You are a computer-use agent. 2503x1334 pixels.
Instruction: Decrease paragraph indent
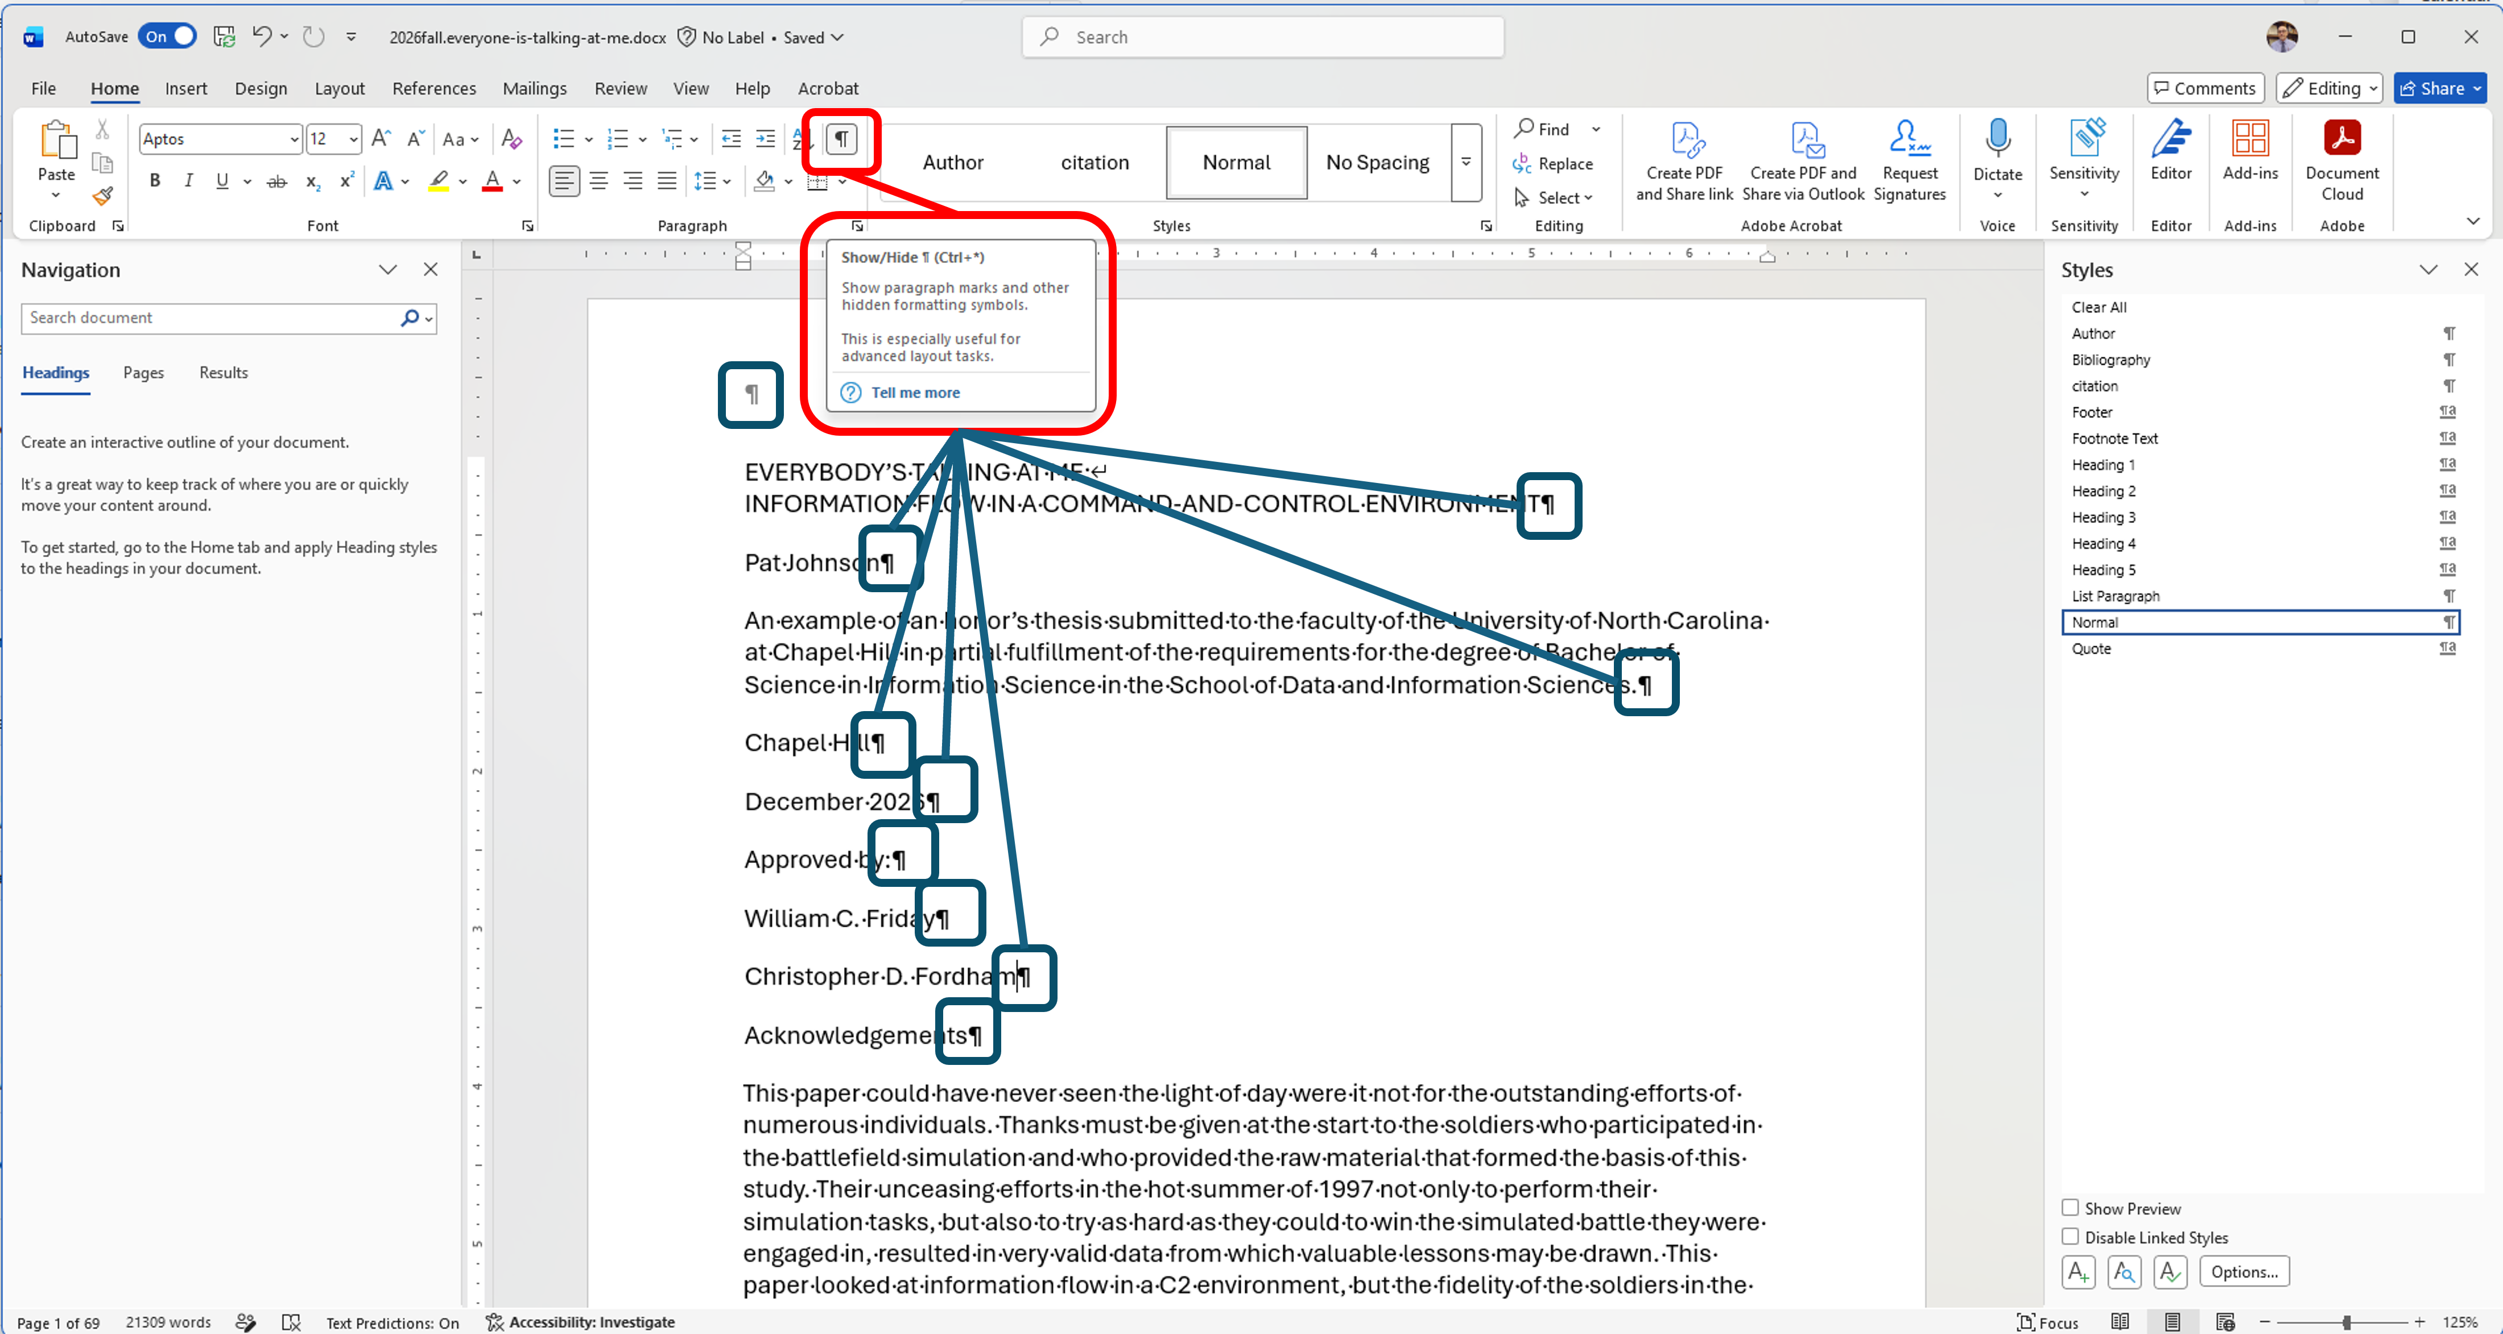pos(732,139)
